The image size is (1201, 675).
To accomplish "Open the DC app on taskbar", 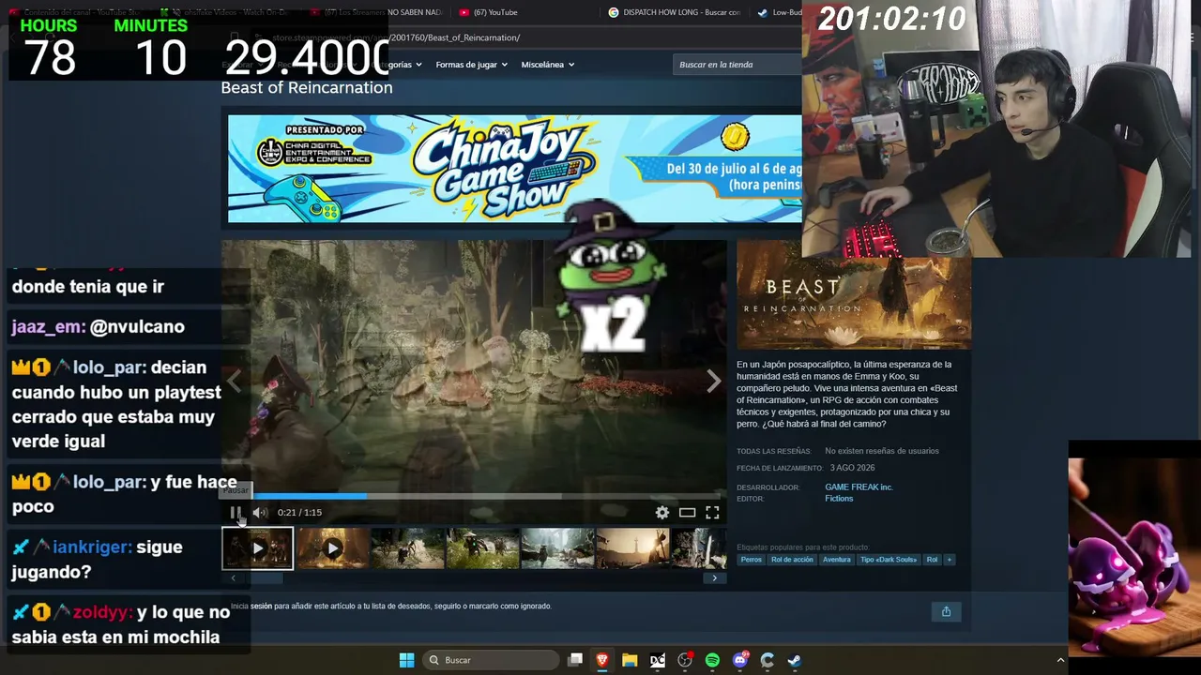I will pyautogui.click(x=658, y=660).
